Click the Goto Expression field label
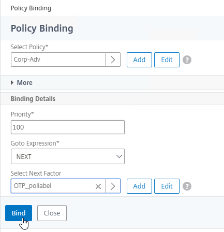 35,143
